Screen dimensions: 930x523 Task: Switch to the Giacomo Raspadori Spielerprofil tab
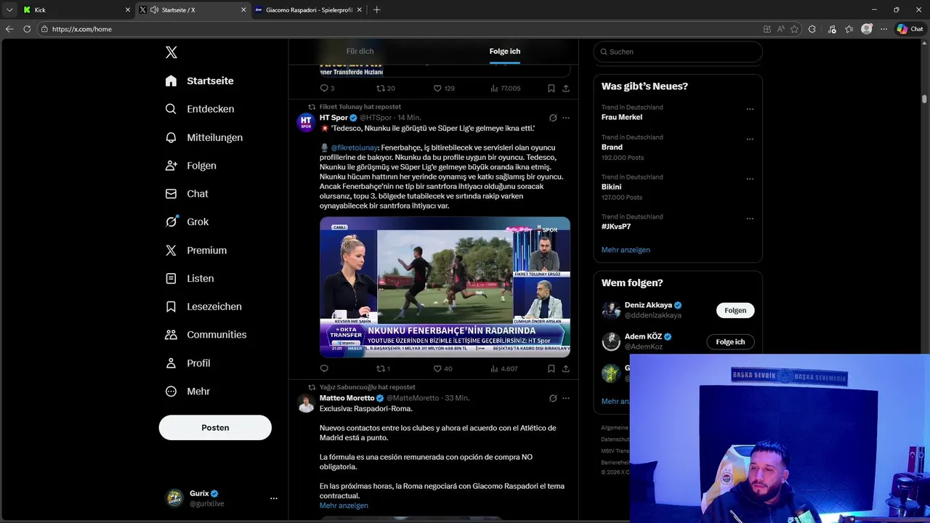(310, 10)
